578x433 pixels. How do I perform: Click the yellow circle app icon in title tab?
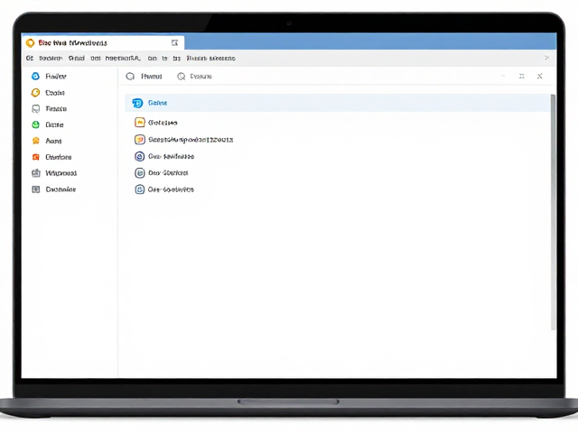coord(30,42)
